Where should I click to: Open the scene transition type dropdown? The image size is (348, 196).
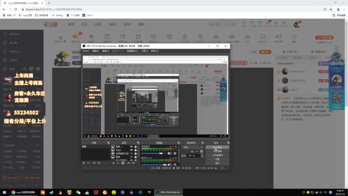[192, 147]
